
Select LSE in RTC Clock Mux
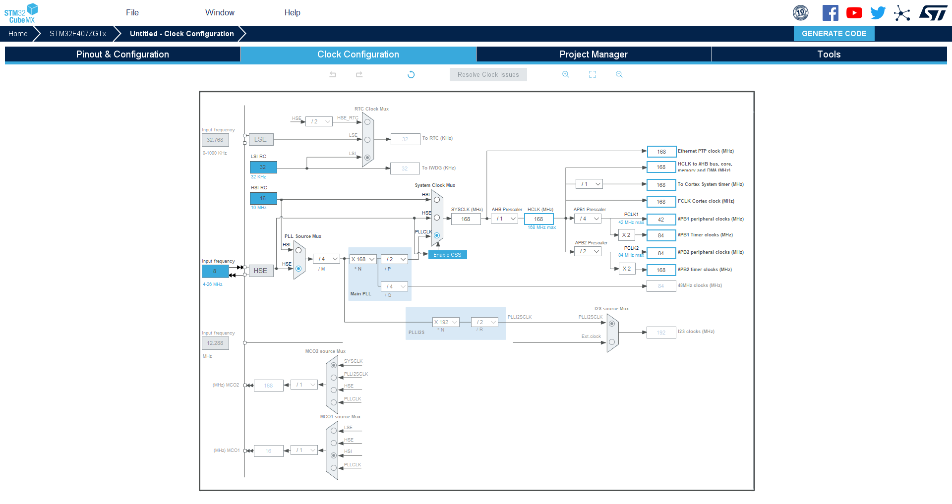[x=367, y=140]
